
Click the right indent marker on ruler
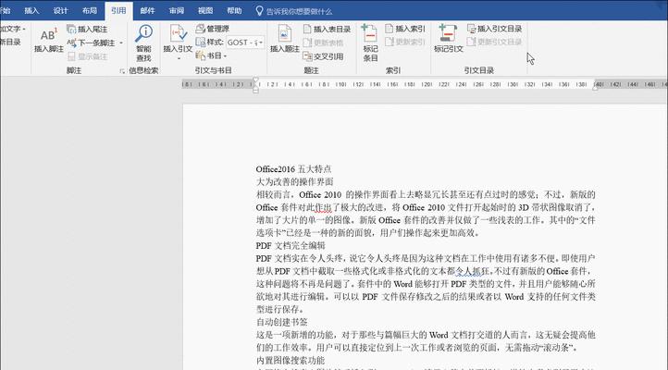595,87
